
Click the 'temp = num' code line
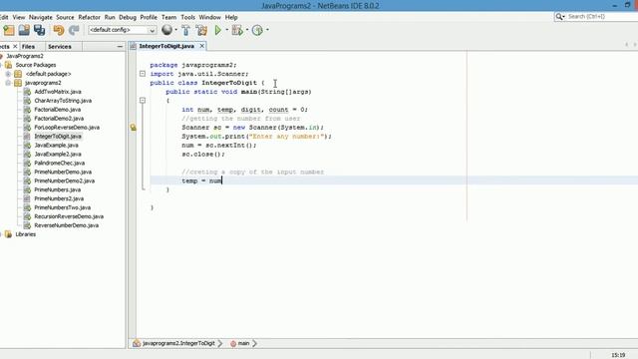201,180
